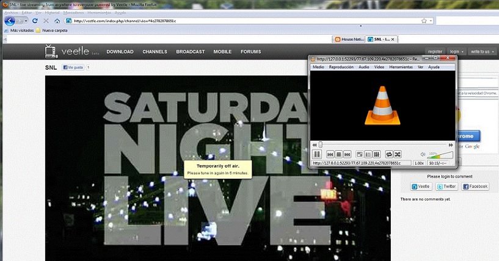
Task: Toggle loop mode in VLC
Action: 389,154
